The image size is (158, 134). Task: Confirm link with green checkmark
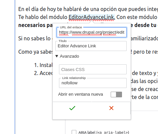pos(72,108)
